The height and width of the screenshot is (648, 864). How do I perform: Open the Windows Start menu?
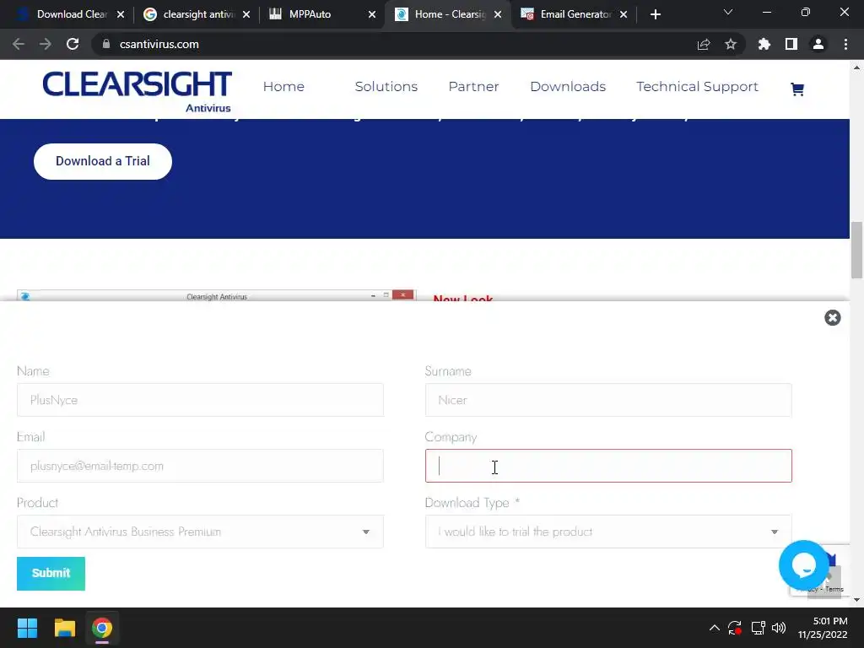click(x=27, y=628)
